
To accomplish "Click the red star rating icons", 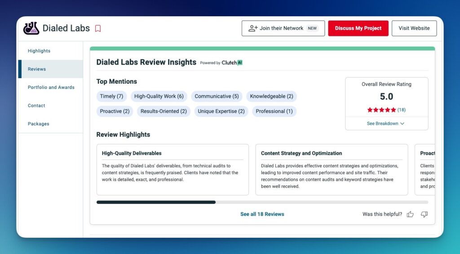I will [x=381, y=110].
